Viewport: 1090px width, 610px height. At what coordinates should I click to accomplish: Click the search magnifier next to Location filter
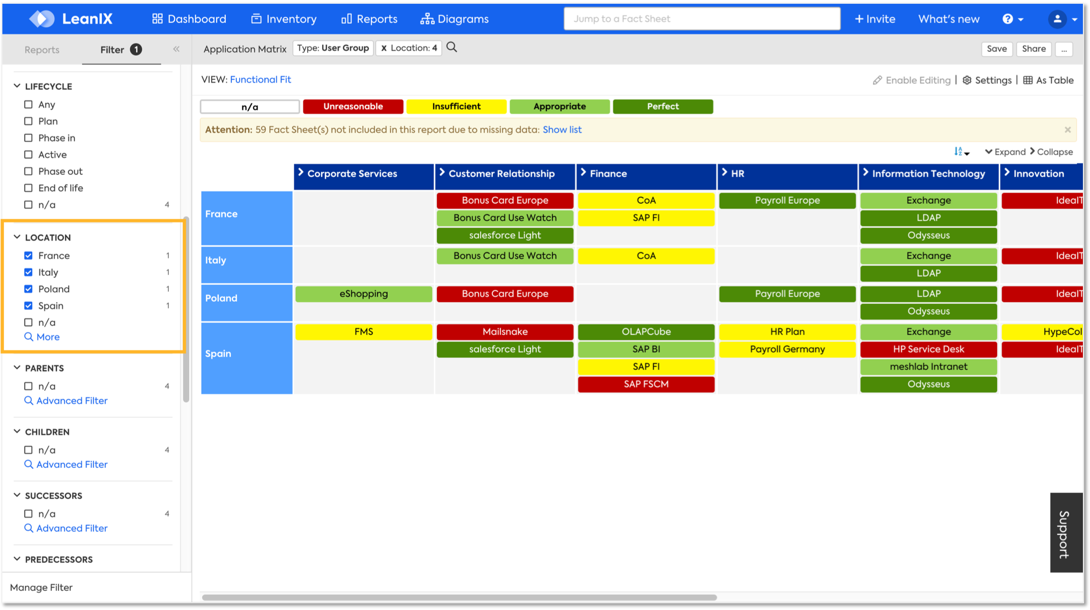[452, 48]
